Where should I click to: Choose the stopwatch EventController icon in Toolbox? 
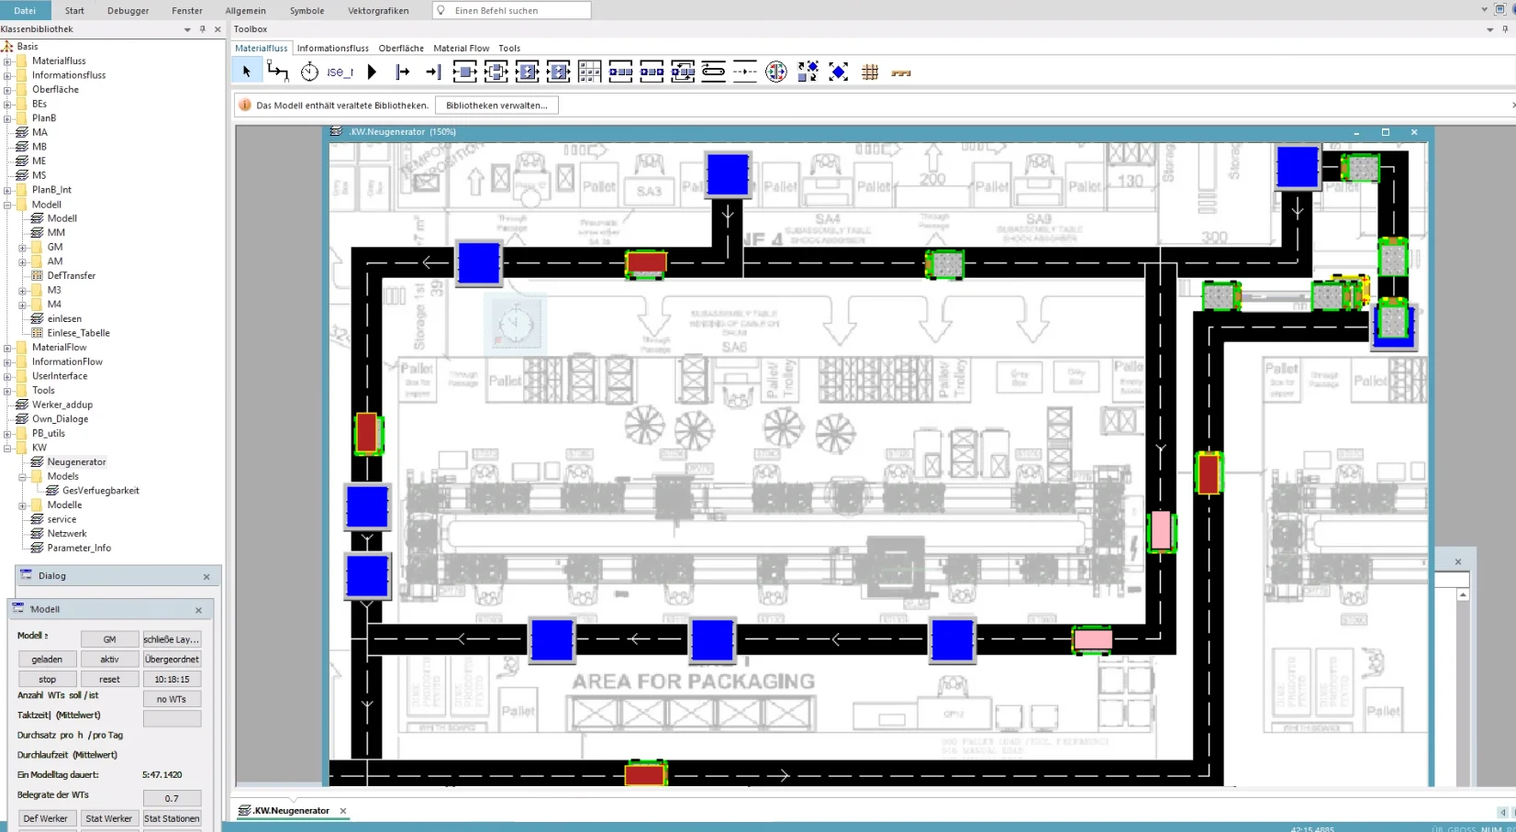(309, 72)
